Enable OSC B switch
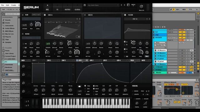The height and width of the screenshot is (112, 200). coord(85,15)
